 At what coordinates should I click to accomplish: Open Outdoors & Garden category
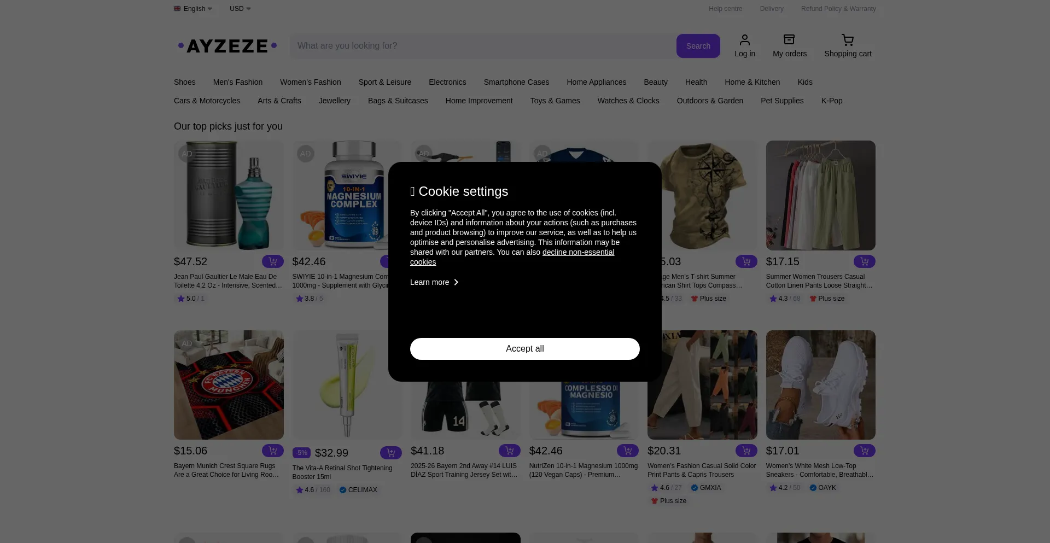pos(710,101)
